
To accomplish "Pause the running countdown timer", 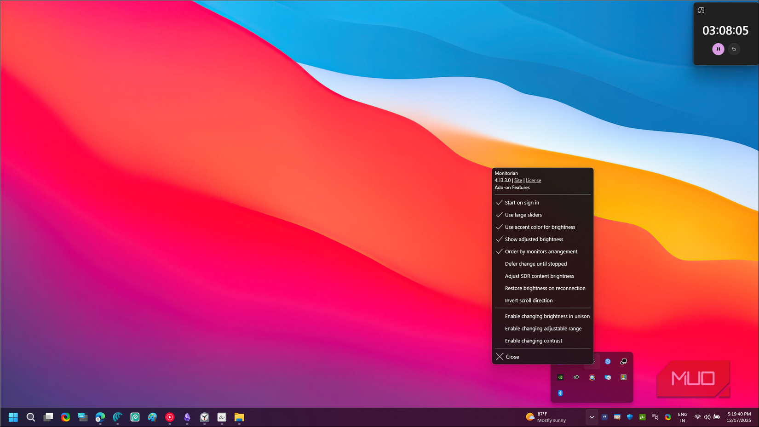I will tap(718, 49).
